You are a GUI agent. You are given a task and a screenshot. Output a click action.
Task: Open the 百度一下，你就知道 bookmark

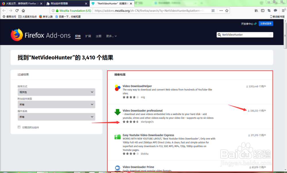click(x=68, y=17)
